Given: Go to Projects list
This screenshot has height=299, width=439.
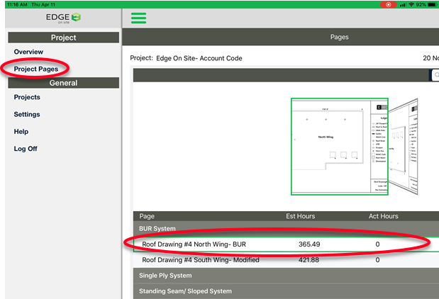Looking at the screenshot, I should (x=27, y=97).
